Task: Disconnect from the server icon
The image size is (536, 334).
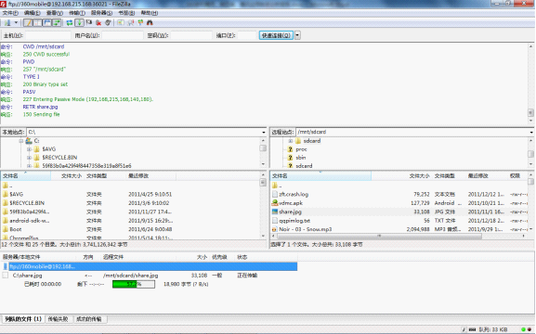Action: pyautogui.click(x=98, y=23)
